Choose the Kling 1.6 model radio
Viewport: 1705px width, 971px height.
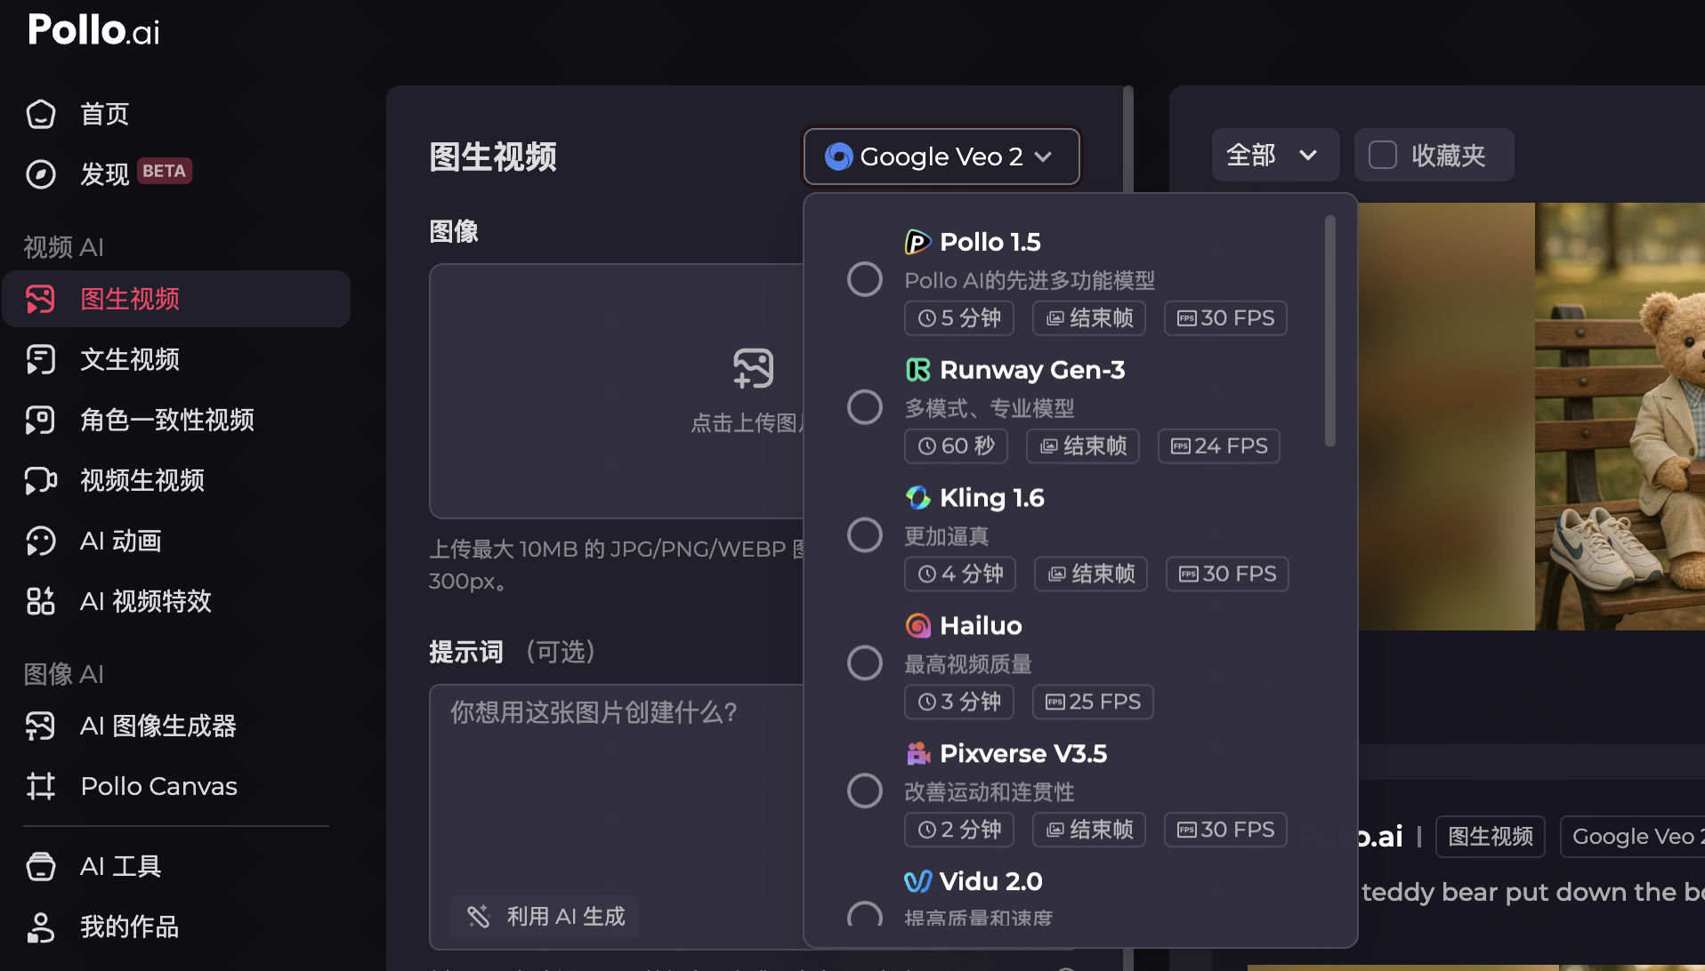(864, 535)
